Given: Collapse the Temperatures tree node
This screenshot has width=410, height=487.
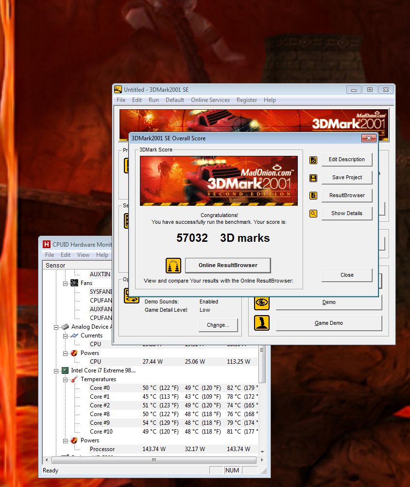Looking at the screenshot, I should [65, 380].
